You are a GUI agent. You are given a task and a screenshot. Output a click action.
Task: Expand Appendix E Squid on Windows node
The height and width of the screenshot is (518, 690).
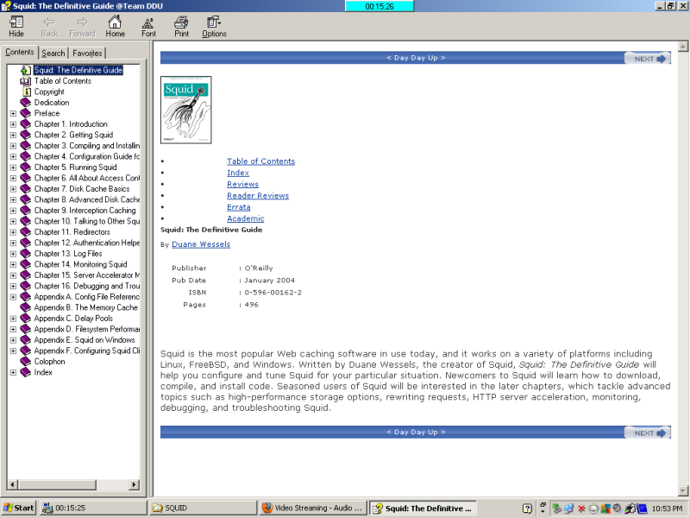tap(13, 340)
